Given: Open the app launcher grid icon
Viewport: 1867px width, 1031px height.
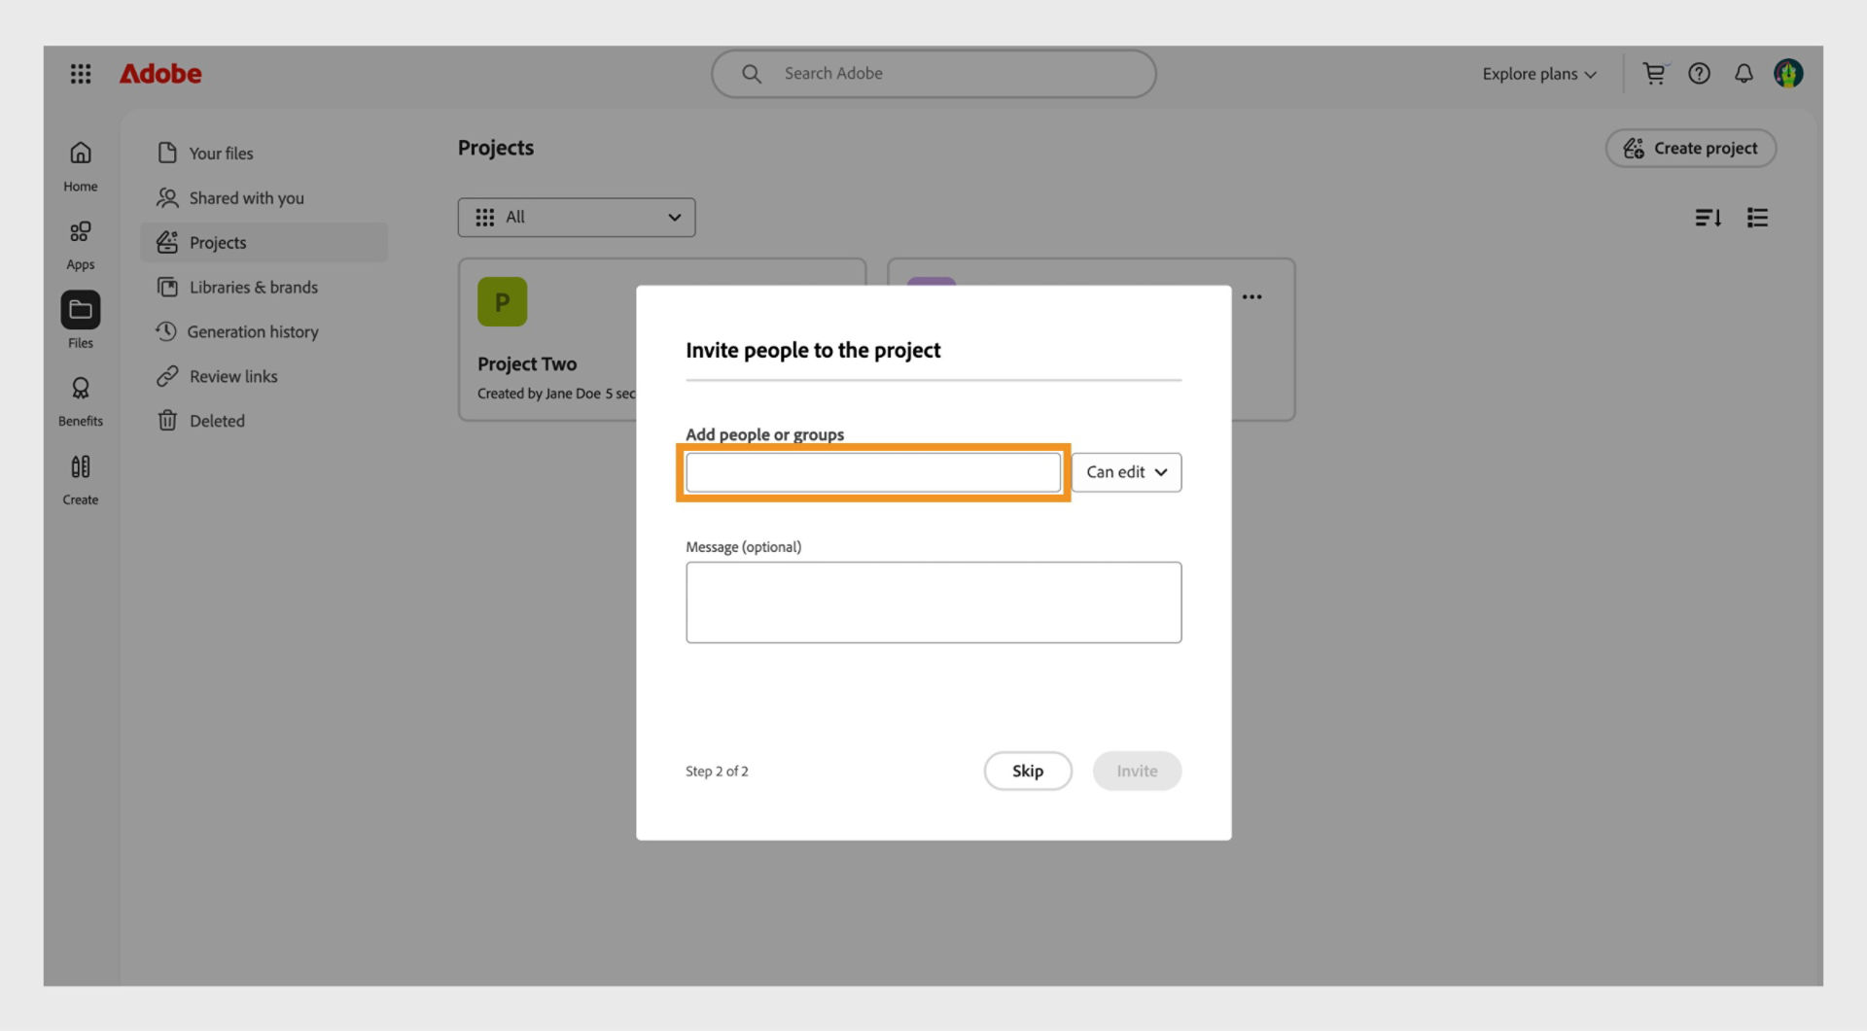Looking at the screenshot, I should click(81, 73).
